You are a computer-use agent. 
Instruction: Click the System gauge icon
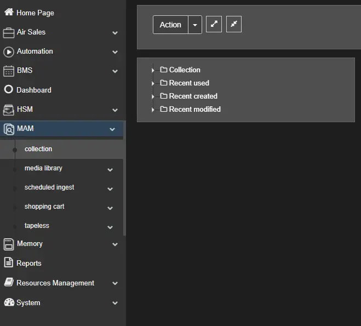(9, 302)
